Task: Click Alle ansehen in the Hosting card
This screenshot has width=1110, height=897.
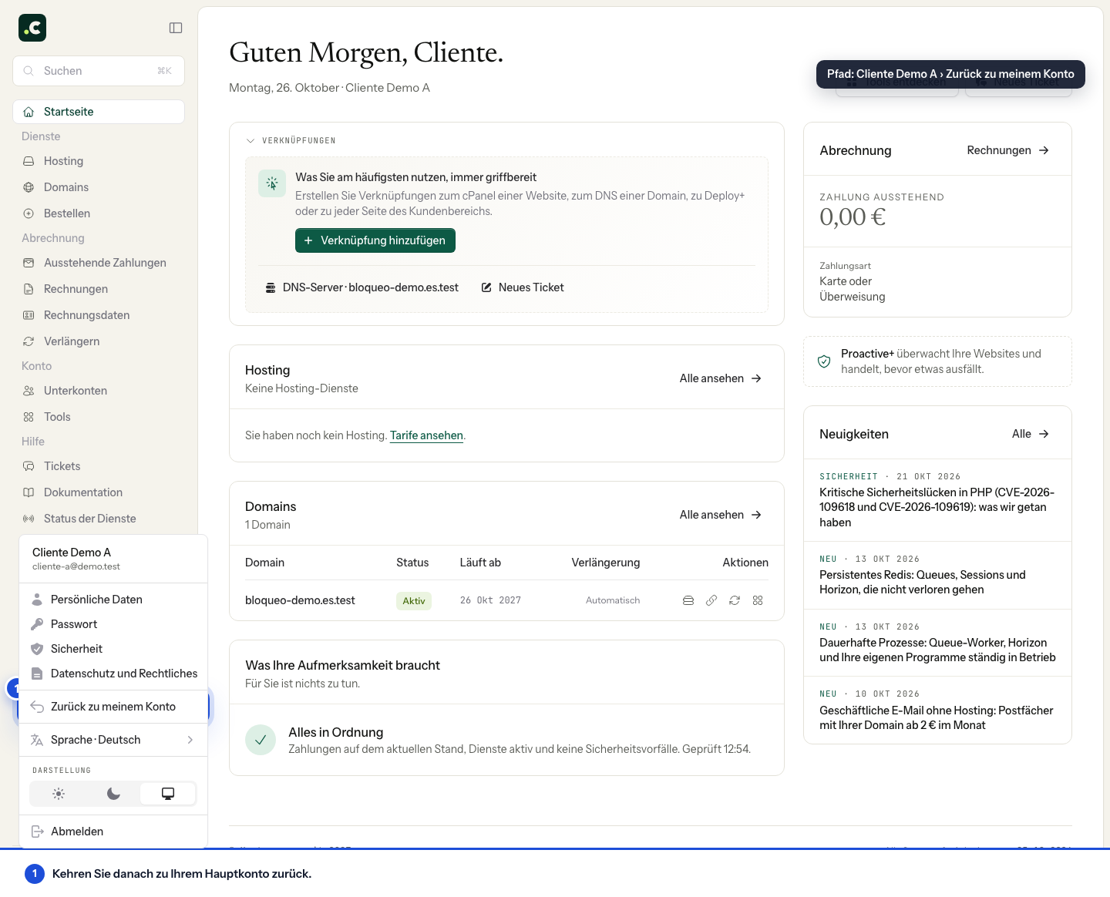Action: (721, 378)
